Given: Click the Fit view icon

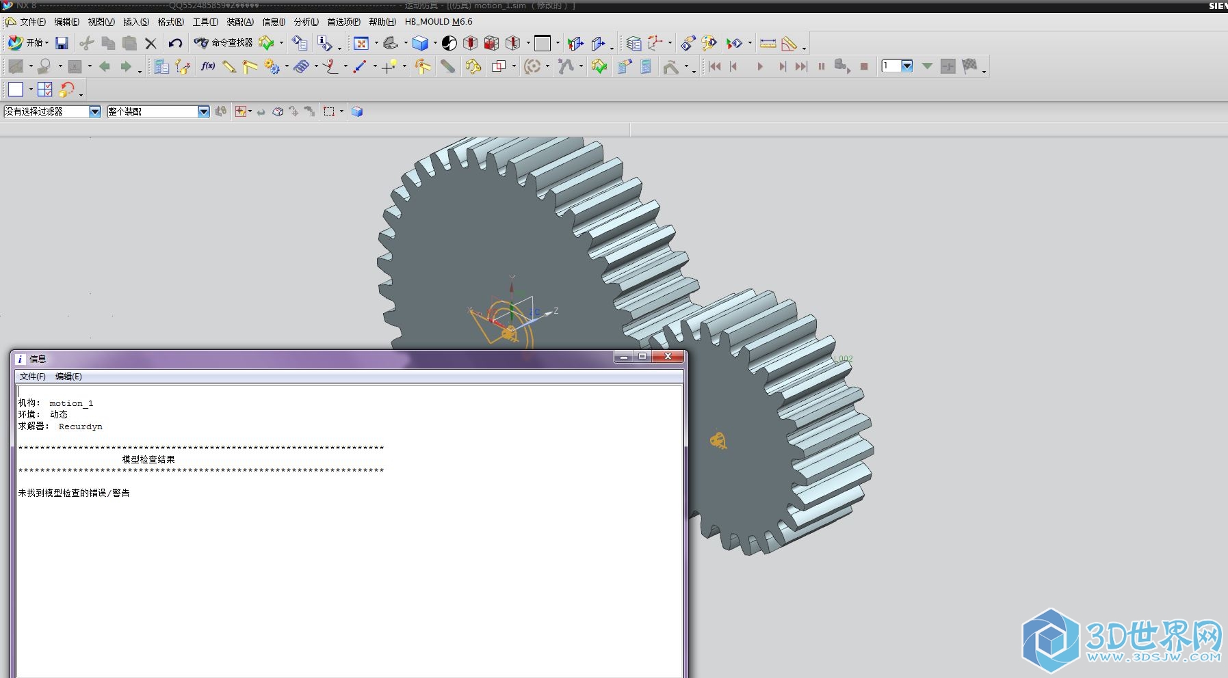Looking at the screenshot, I should pyautogui.click(x=361, y=43).
